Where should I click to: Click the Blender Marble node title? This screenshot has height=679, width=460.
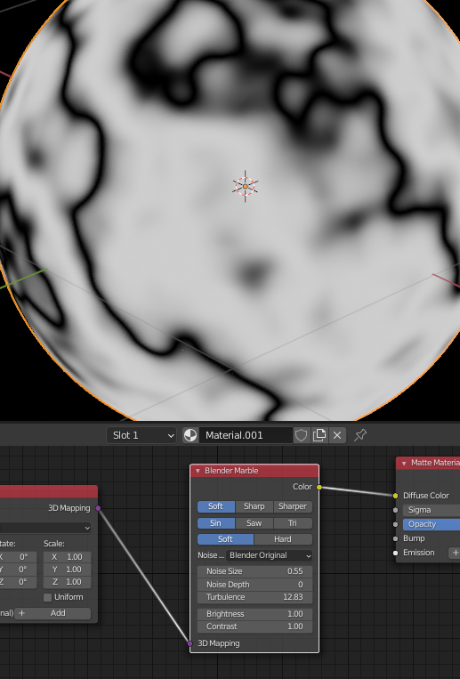coord(231,471)
